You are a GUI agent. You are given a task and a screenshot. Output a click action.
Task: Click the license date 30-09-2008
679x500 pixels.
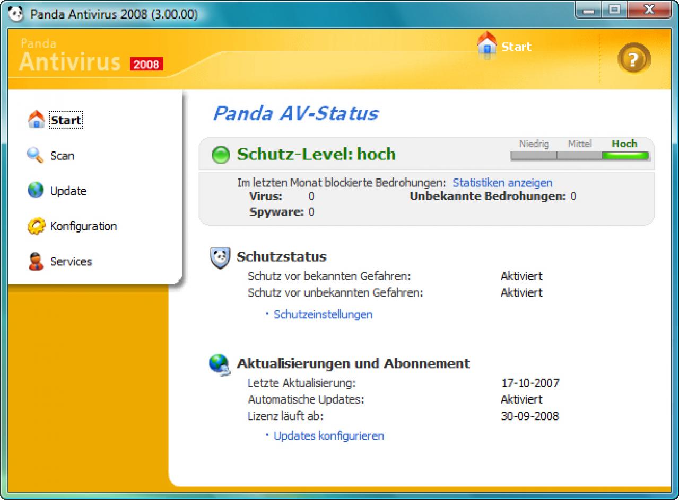(x=530, y=416)
